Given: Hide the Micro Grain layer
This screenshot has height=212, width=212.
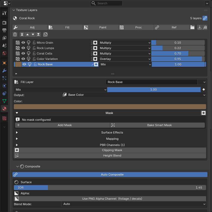Looking at the screenshot, I should pyautogui.click(x=23, y=43).
